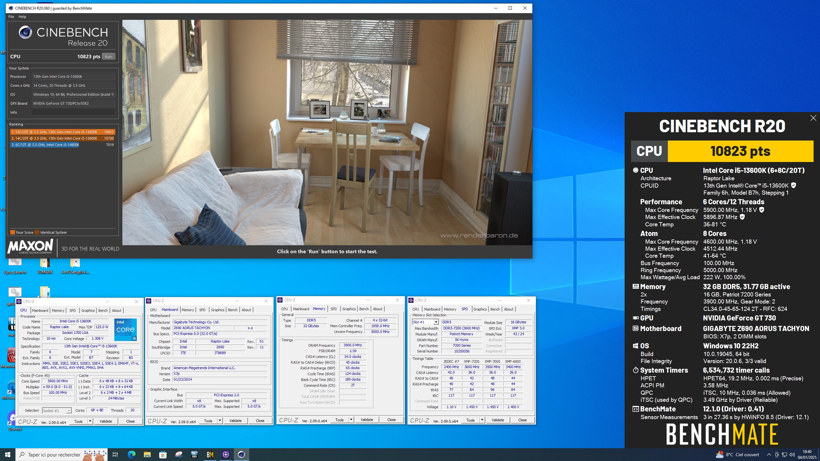820x461 pixels.
Task: Launch Microsoft Edge from the taskbar
Action: [x=131, y=455]
